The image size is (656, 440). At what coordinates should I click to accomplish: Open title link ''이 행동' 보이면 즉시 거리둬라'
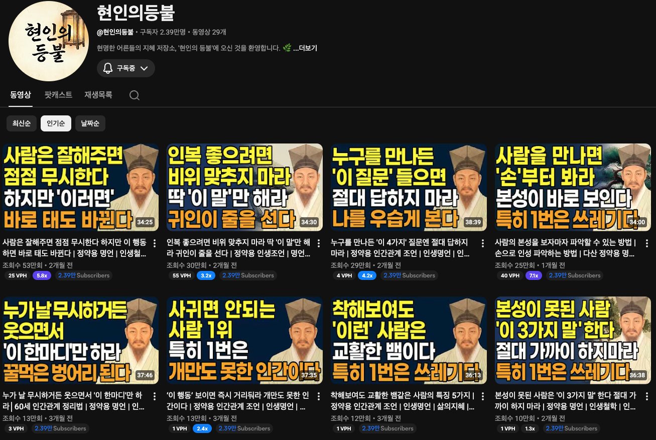[239, 401]
